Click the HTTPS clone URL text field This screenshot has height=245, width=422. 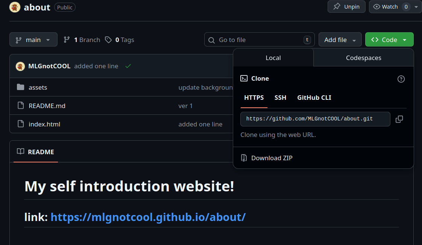(x=315, y=119)
